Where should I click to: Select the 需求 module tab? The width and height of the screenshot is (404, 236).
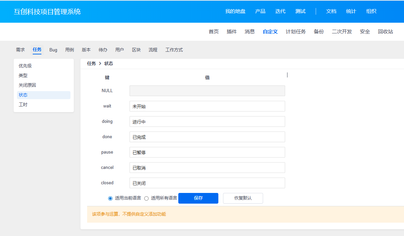[20, 50]
